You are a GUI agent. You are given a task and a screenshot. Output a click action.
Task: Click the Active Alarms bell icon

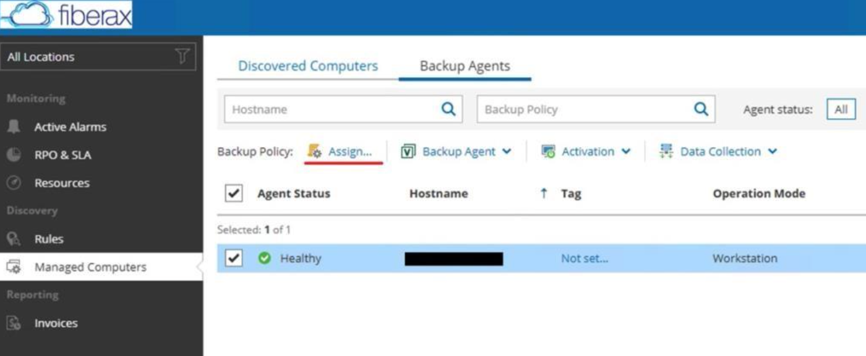[x=14, y=127]
